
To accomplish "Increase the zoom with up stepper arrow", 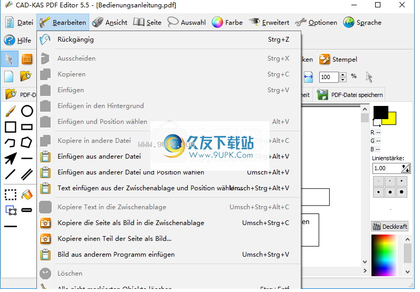I will [x=343, y=75].
